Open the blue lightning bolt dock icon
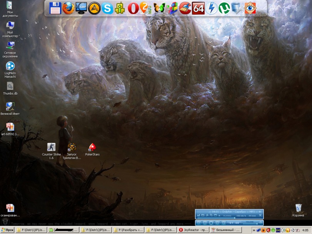 pos(211,8)
